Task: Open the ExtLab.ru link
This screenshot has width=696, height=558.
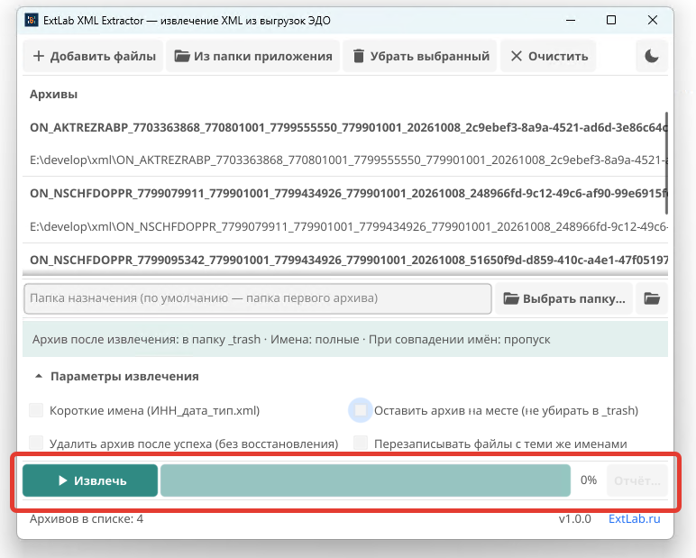Action: tap(635, 518)
